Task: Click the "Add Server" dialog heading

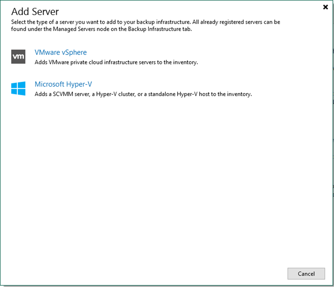Action: [x=35, y=11]
